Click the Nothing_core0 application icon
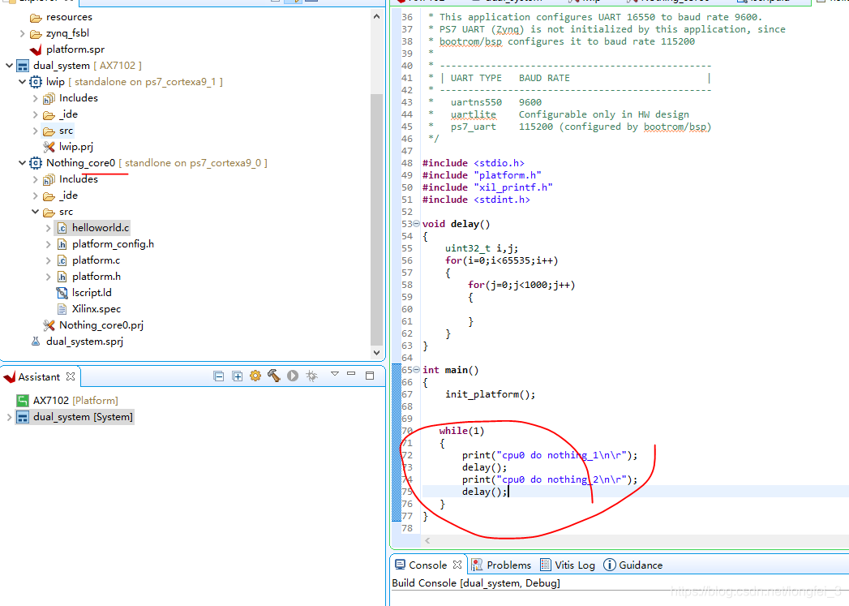The image size is (849, 606). pyautogui.click(x=36, y=163)
